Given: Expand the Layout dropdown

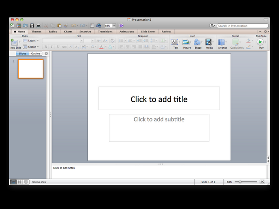Looking at the screenshot, I should tap(31, 40).
